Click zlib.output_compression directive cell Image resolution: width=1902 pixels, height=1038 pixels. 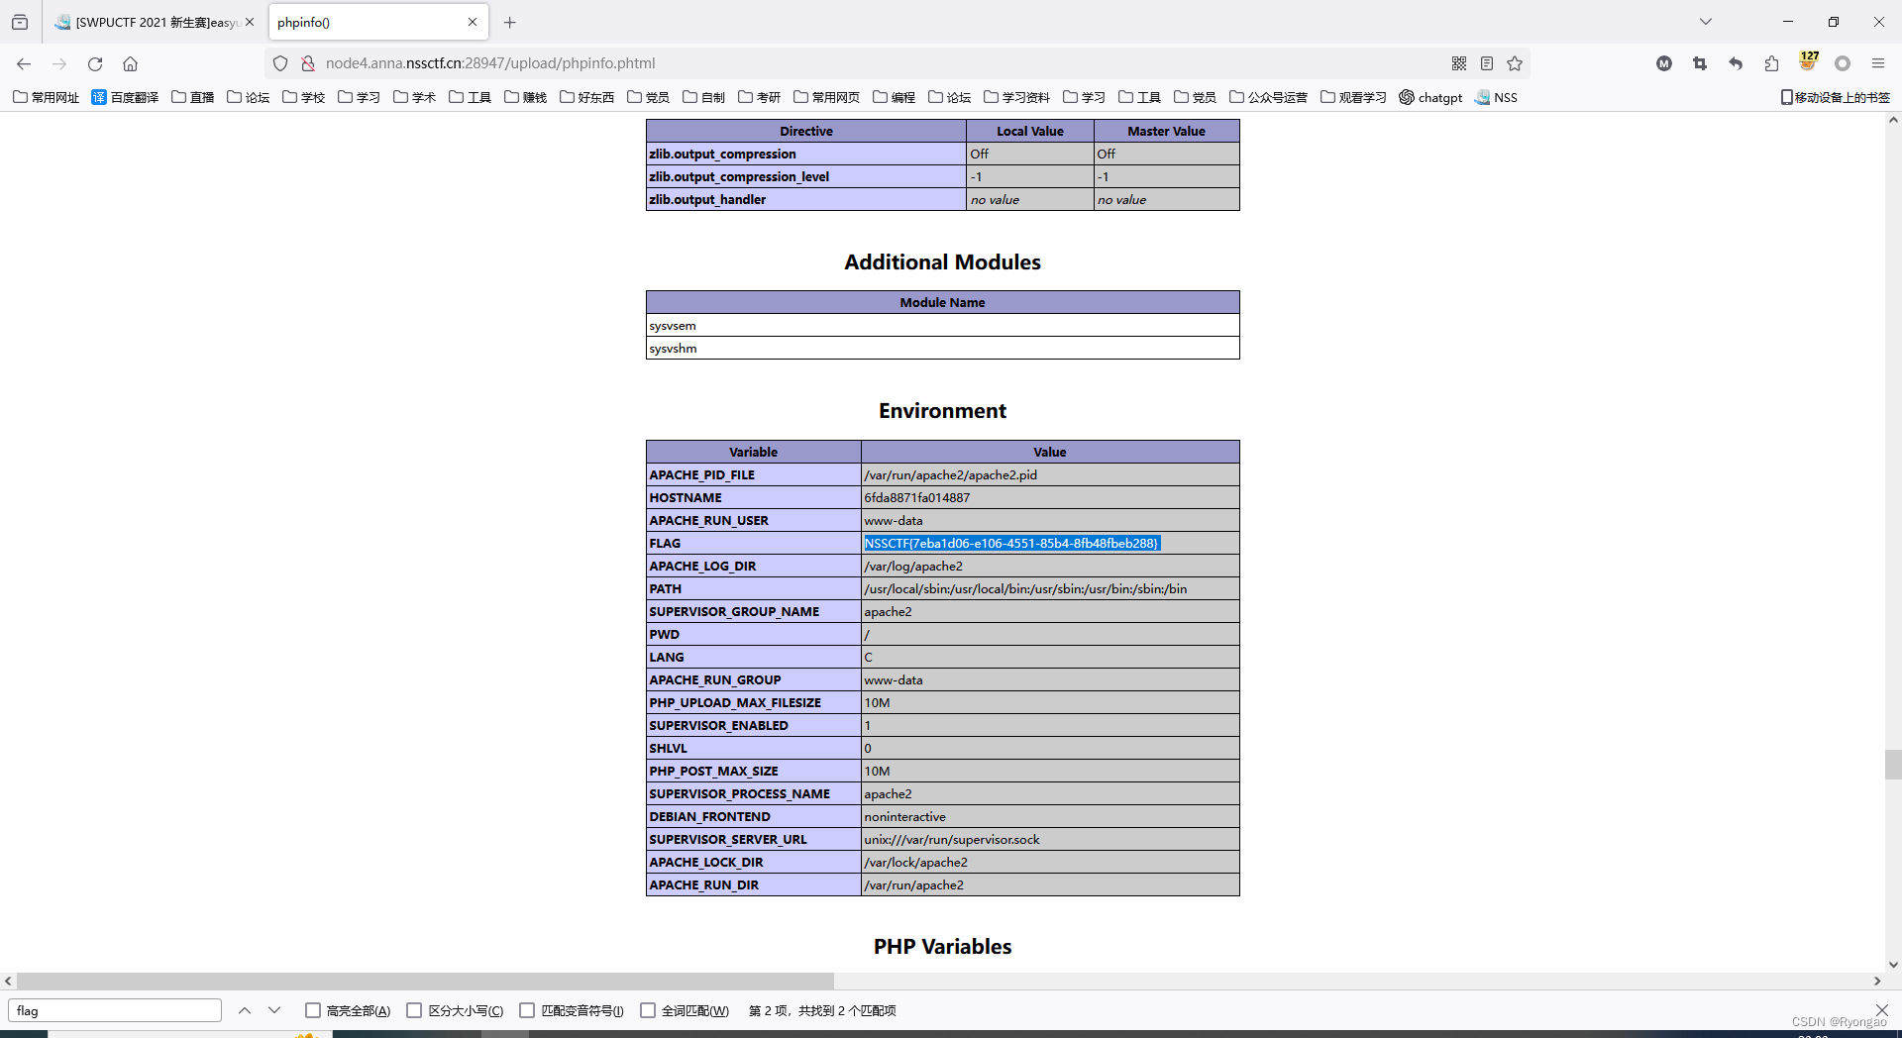tap(806, 154)
